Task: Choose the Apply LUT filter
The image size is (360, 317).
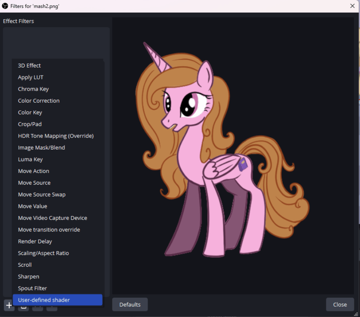Action: [30, 77]
